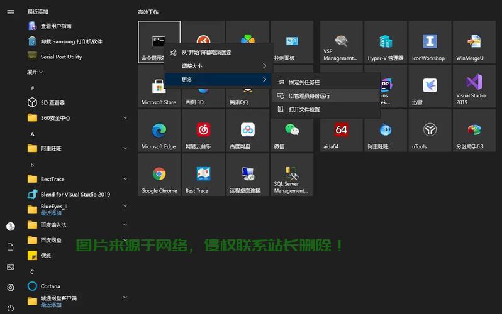Open the Google Chrome tile
The height and width of the screenshot is (314, 502).
[159, 175]
